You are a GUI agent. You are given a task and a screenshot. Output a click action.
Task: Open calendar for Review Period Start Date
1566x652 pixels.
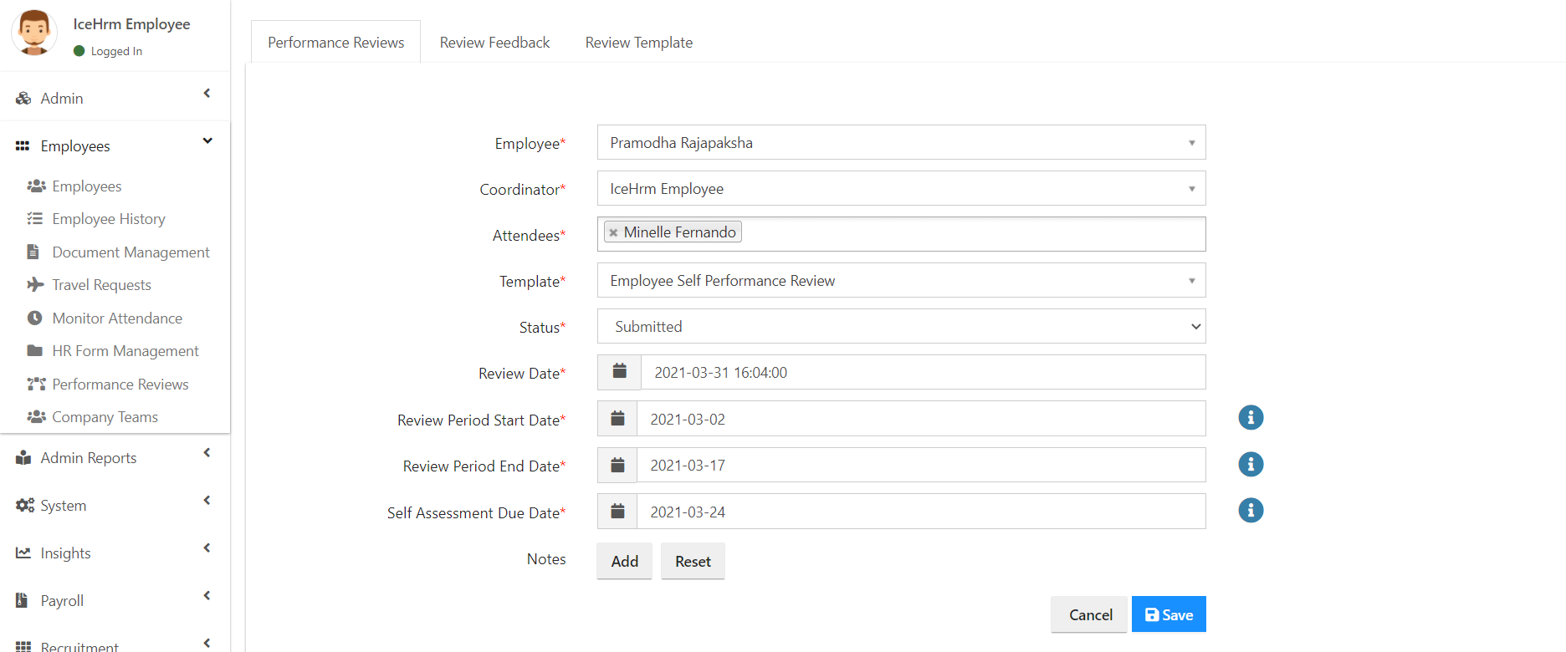point(617,419)
